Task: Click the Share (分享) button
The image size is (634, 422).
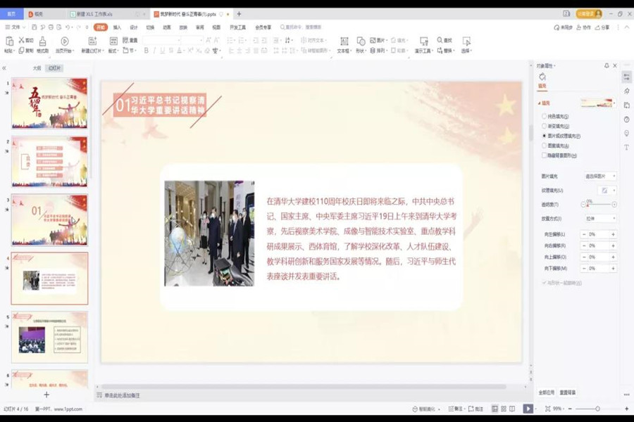Action: tap(602, 27)
